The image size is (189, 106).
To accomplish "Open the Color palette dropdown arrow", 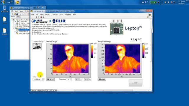I will point(43,79).
